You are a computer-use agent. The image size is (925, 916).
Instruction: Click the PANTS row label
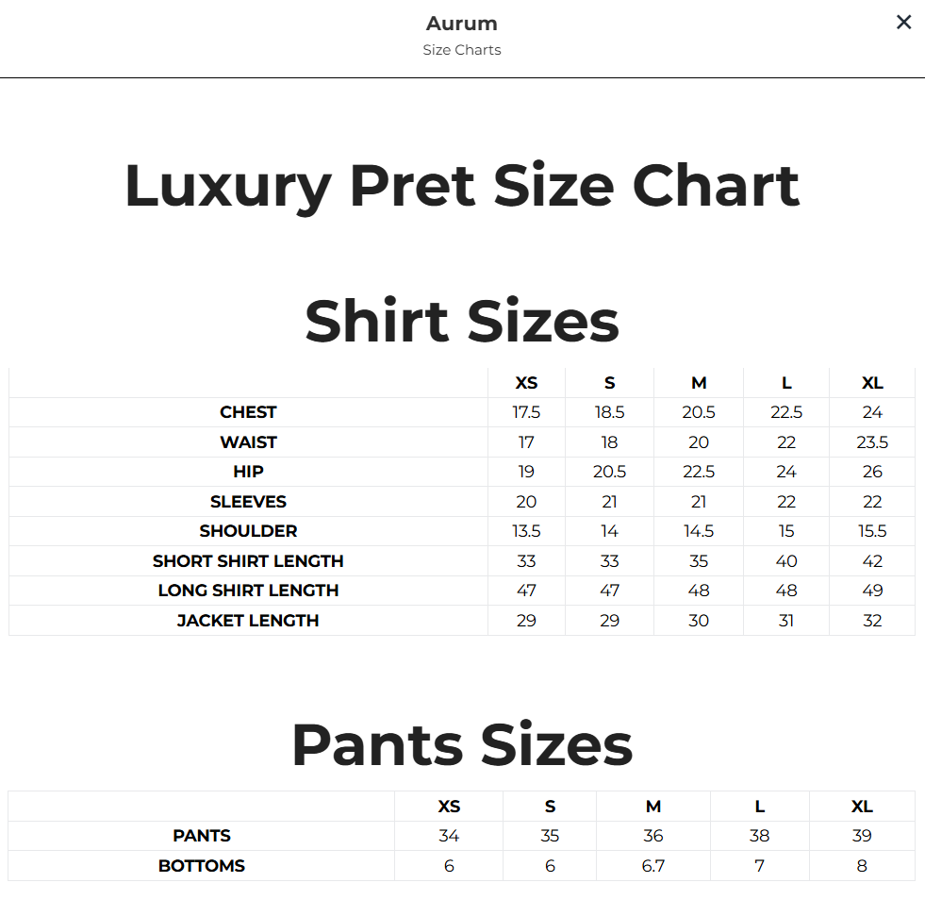click(202, 836)
